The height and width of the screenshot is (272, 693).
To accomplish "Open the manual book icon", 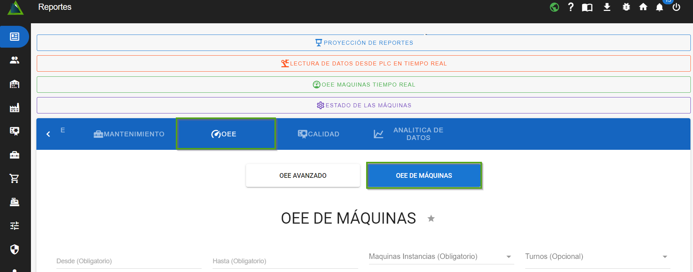I will pos(587,7).
